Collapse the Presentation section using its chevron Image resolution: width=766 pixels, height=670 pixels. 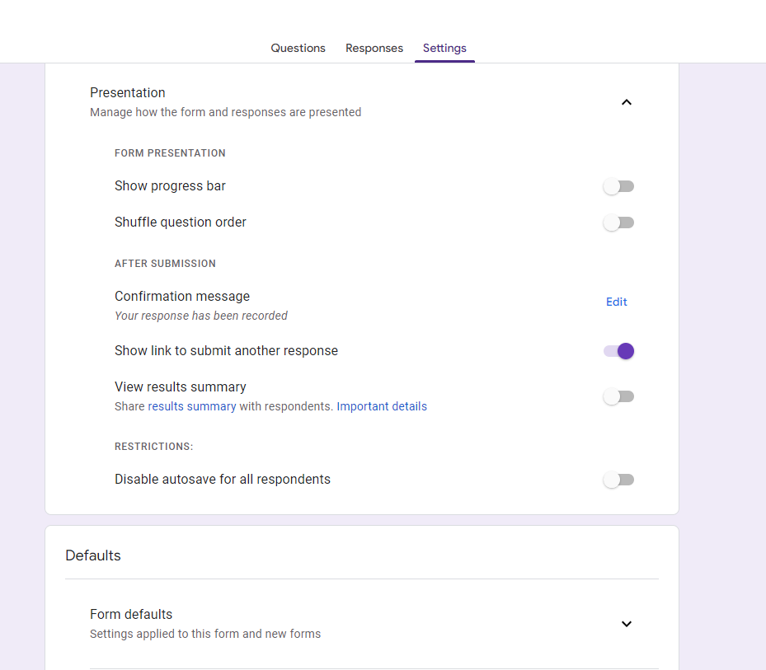click(x=626, y=102)
